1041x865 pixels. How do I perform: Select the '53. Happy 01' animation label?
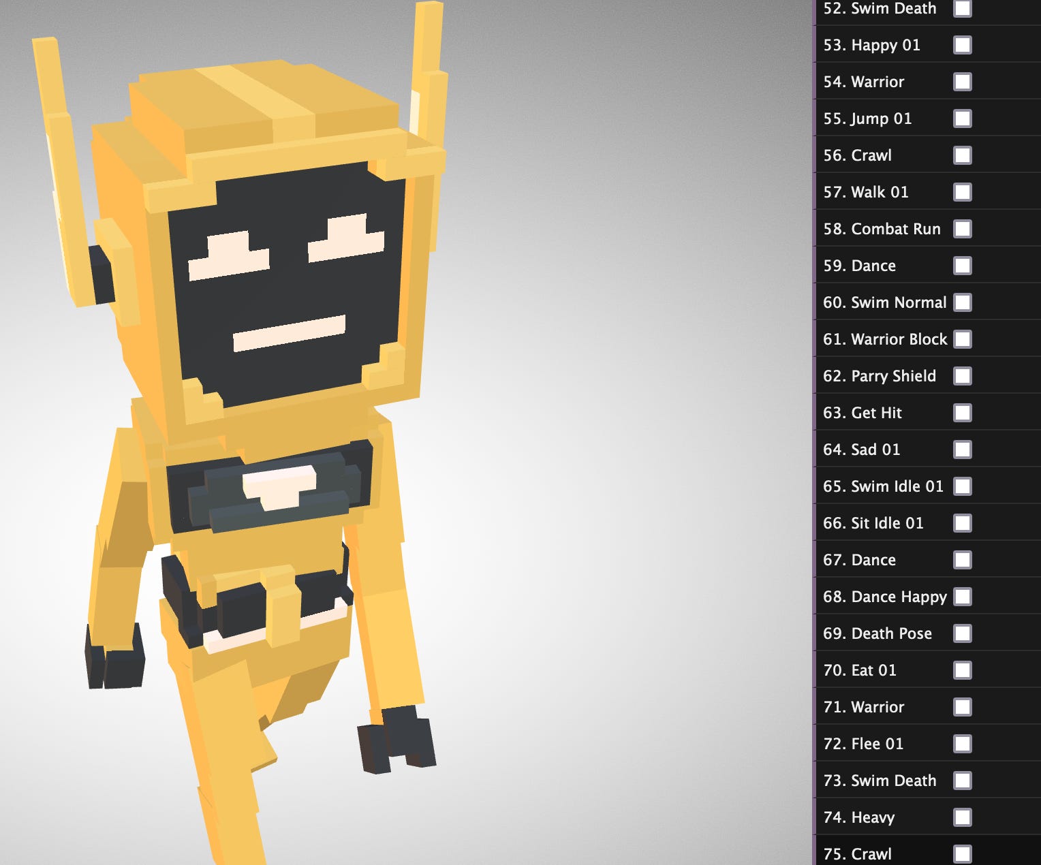coord(871,46)
